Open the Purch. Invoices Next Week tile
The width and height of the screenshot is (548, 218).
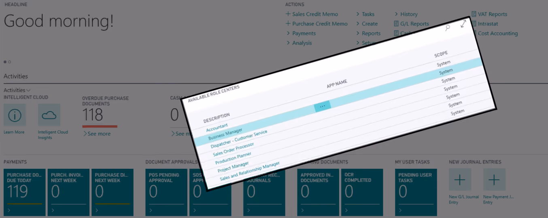(68, 192)
